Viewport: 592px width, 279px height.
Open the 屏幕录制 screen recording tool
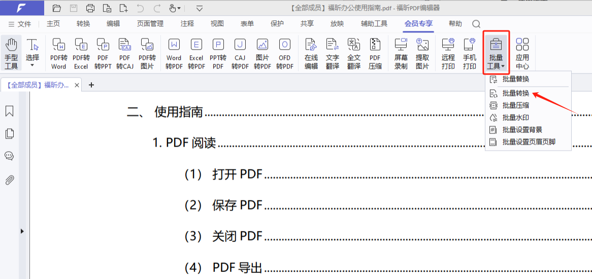pos(401,53)
